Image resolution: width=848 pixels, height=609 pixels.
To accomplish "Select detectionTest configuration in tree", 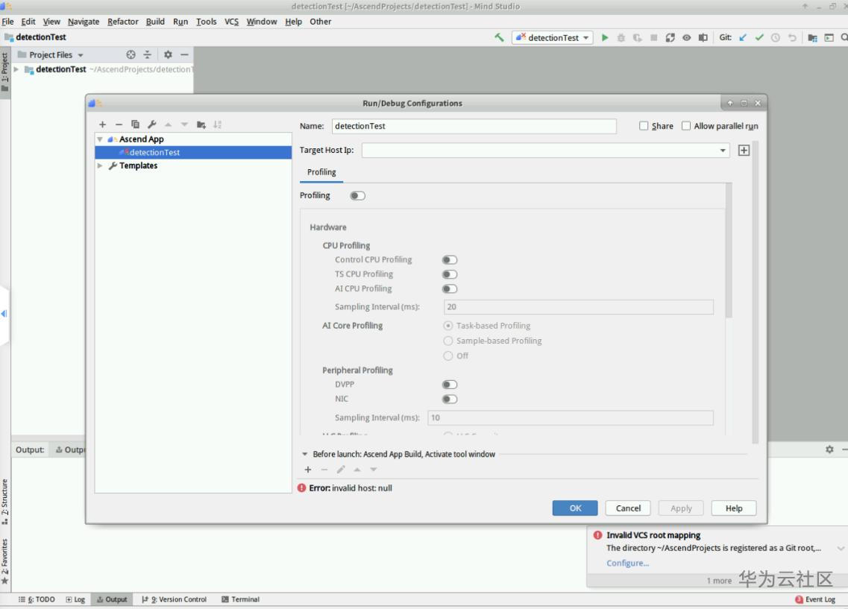I will [193, 152].
